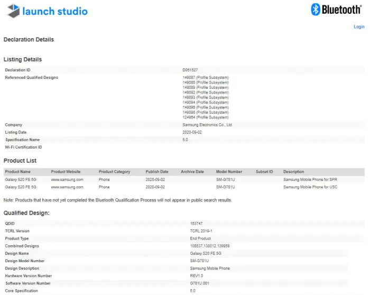Click the 'Subset ID' column header
Image resolution: width=370 pixels, height=295 pixels.
click(x=264, y=172)
